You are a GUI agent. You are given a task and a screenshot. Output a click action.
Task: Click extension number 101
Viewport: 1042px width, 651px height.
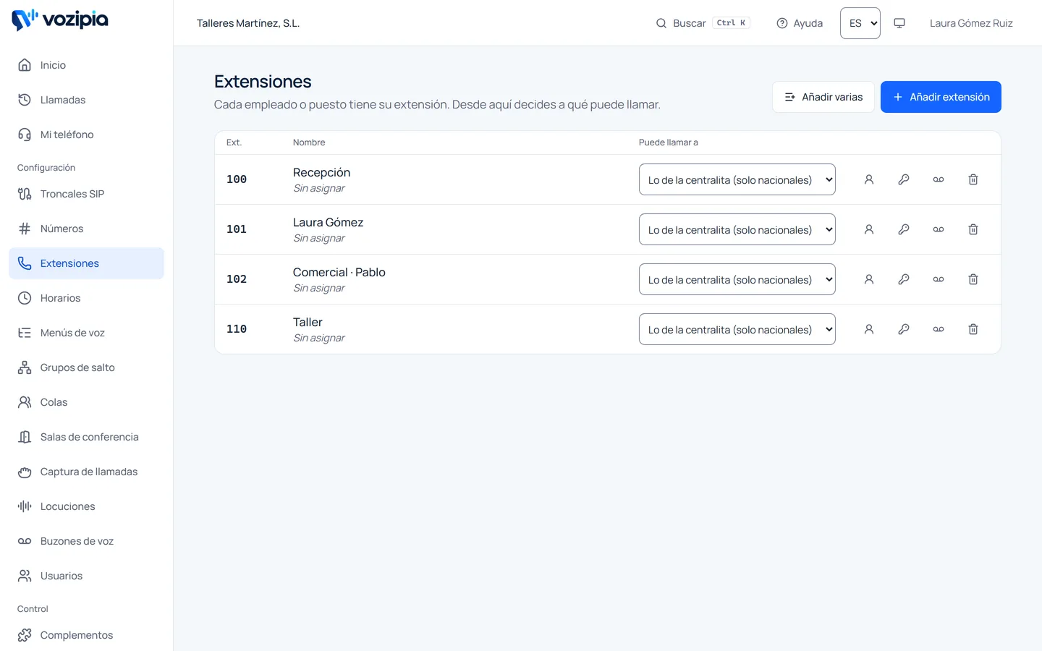pos(237,229)
